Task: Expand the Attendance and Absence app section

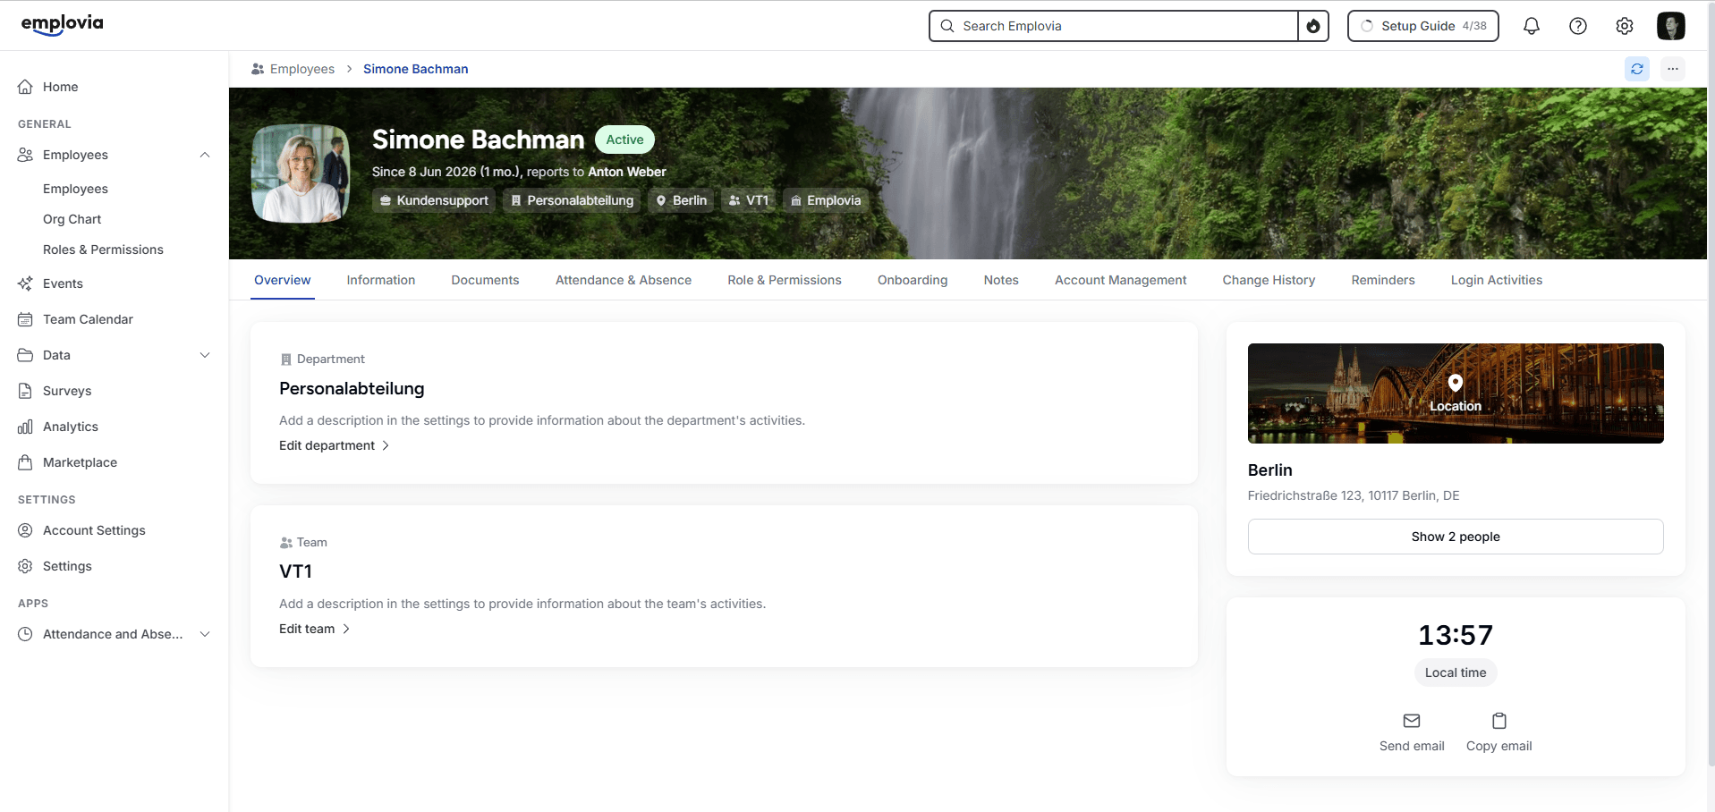Action: pyautogui.click(x=205, y=634)
